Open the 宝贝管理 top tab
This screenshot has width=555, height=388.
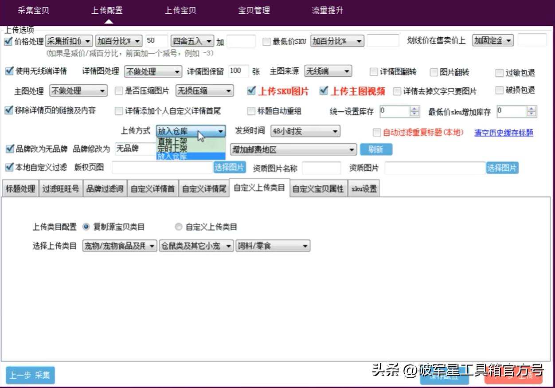pyautogui.click(x=254, y=11)
